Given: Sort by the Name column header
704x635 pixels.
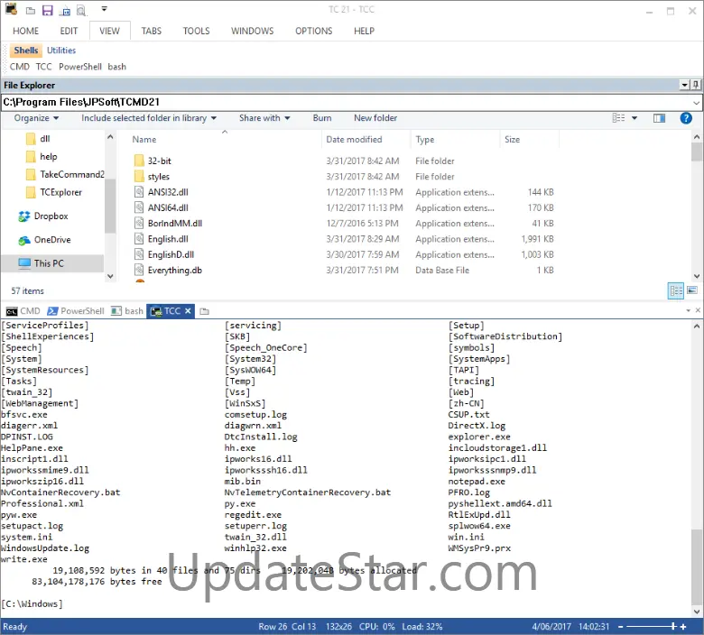Looking at the screenshot, I should 144,140.
